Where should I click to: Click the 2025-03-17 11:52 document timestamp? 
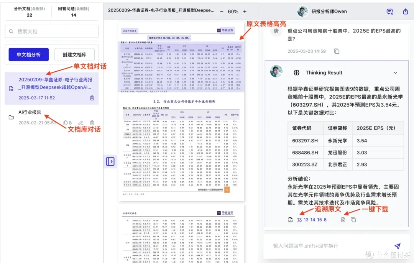tap(37, 98)
